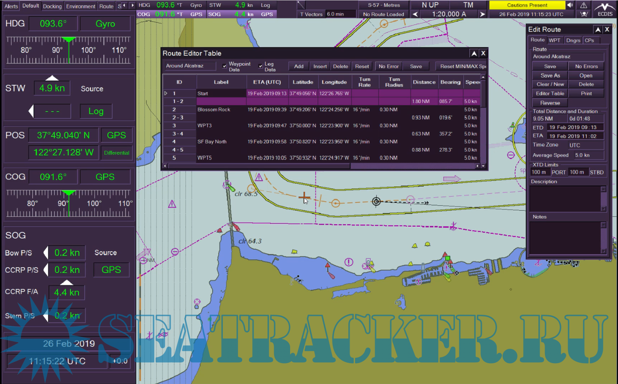
Task: Open the Docking tab
Action: [x=52, y=6]
